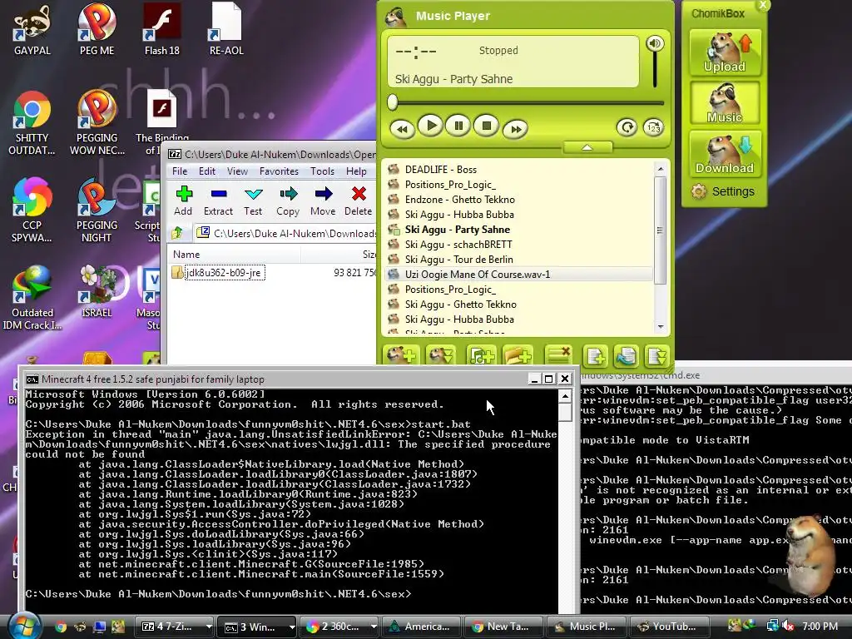Expand the 7-Zip taskbar group dropdown
Viewport: 852px width, 639px height.
(x=209, y=627)
